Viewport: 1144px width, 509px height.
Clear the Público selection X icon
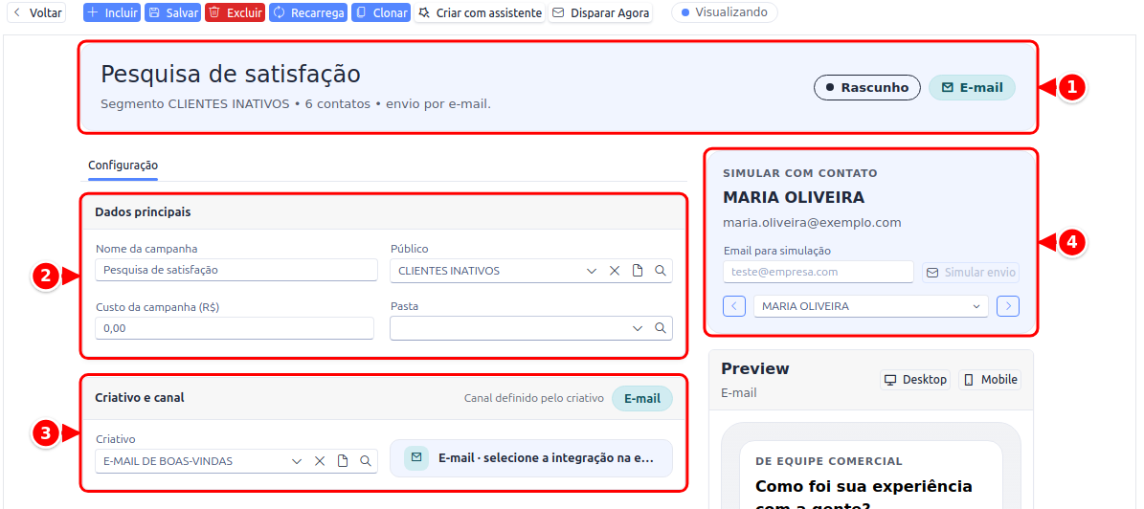(615, 271)
